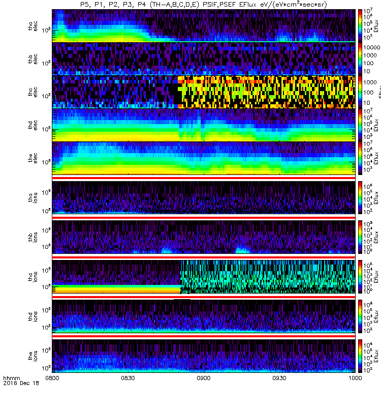
Task: Select the 'tha elec' panel label
Action: click(x=33, y=26)
